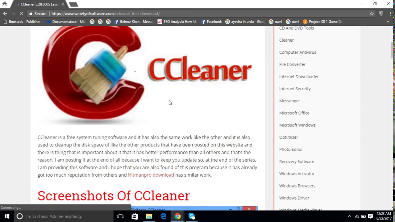Open the ayesha in urdu Google bookmark
395x222 pixels.
[x=245, y=22]
